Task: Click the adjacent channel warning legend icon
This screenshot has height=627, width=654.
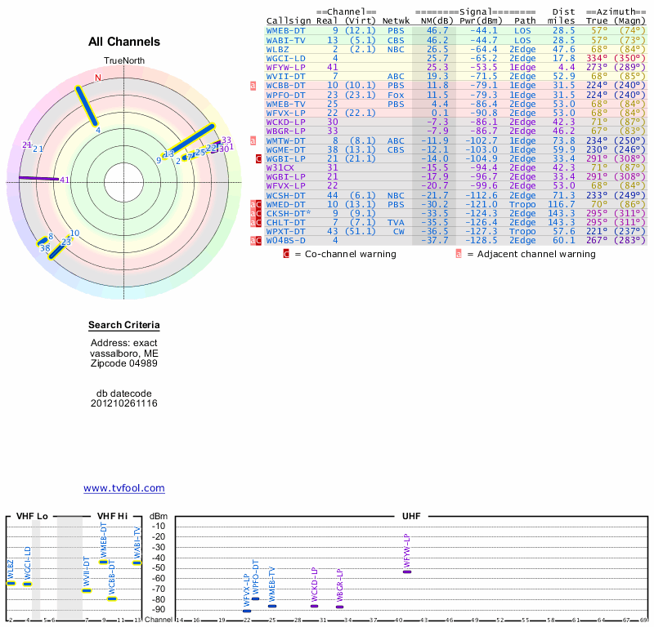Action: tap(459, 254)
